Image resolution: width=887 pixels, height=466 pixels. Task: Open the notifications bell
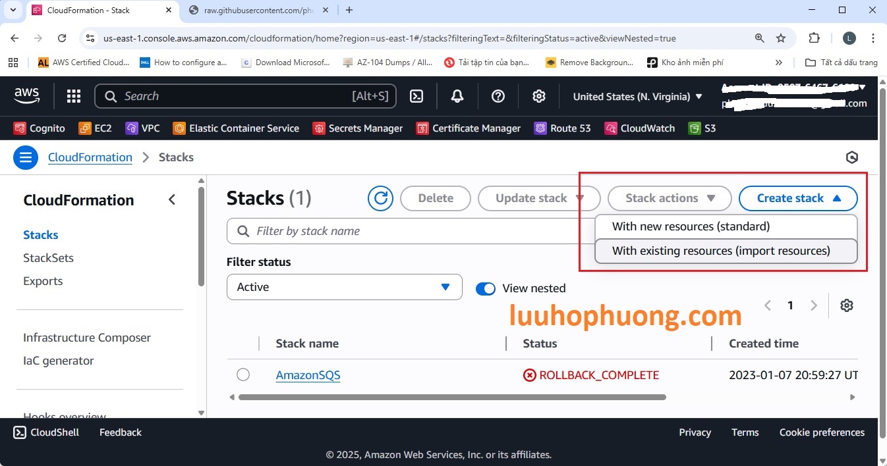(457, 97)
